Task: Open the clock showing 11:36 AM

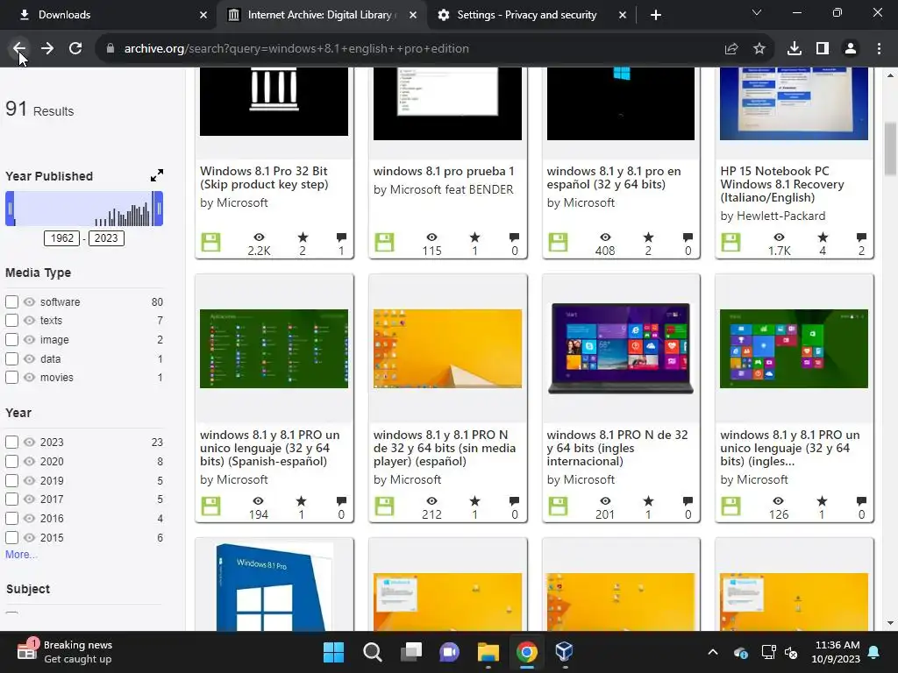Action: click(836, 652)
